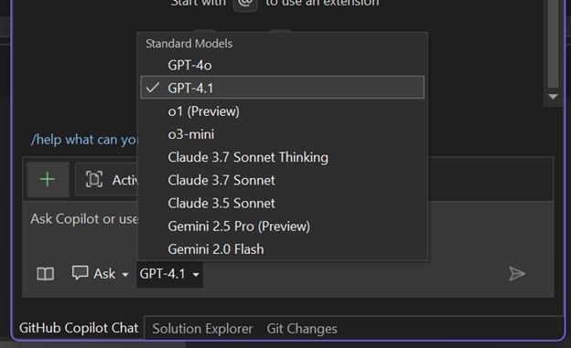571x348 pixels.
Task: Click the scroll-down arrow in the chat scrollbar
Action: (x=553, y=97)
